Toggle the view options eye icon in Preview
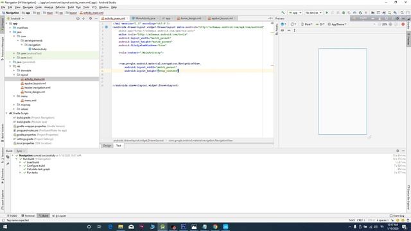411x231 pixels. (283, 30)
